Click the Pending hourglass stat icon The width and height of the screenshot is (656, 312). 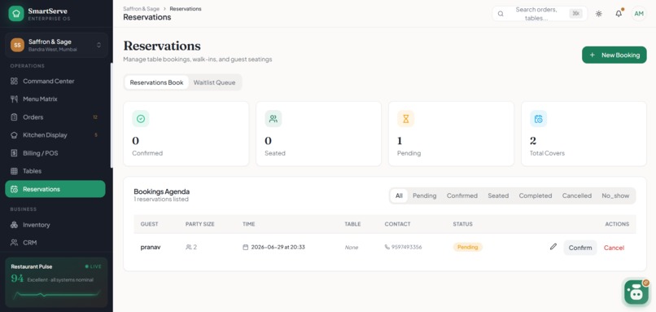405,119
